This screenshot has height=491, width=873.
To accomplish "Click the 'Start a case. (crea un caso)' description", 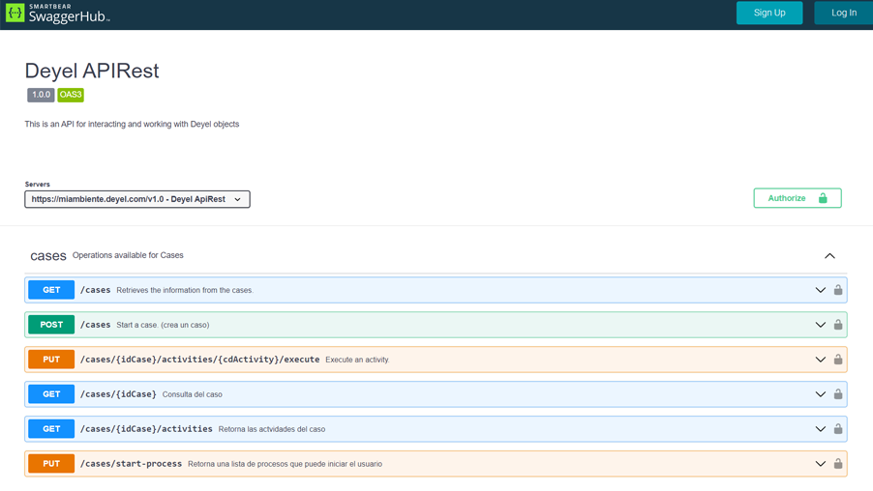I will click(x=163, y=325).
